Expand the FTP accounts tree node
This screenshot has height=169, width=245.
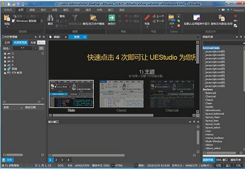(x=5, y=73)
